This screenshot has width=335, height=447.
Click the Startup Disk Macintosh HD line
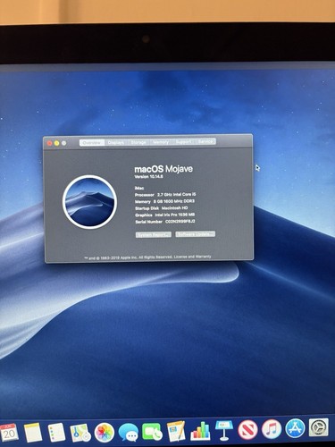[x=162, y=208]
